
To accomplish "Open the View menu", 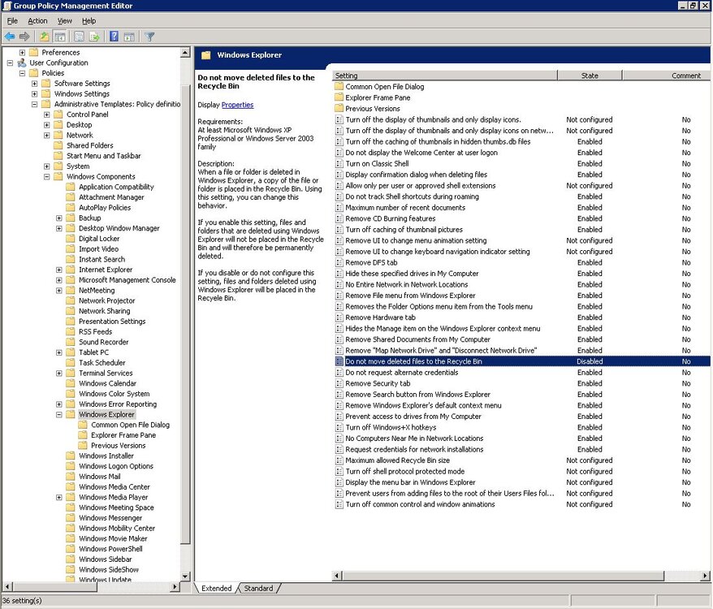I will click(x=65, y=21).
